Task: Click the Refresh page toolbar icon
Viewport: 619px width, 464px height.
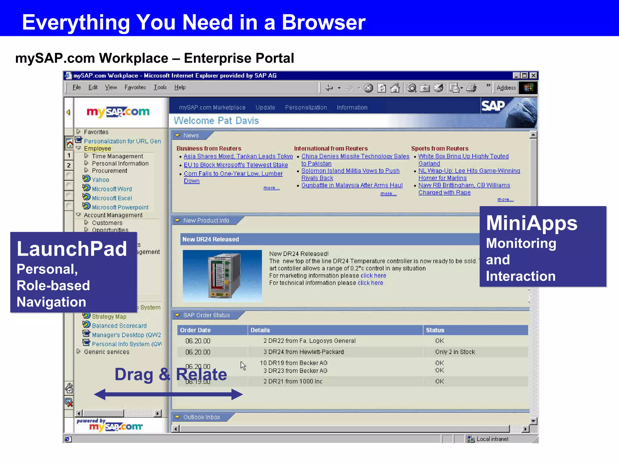Action: point(382,88)
